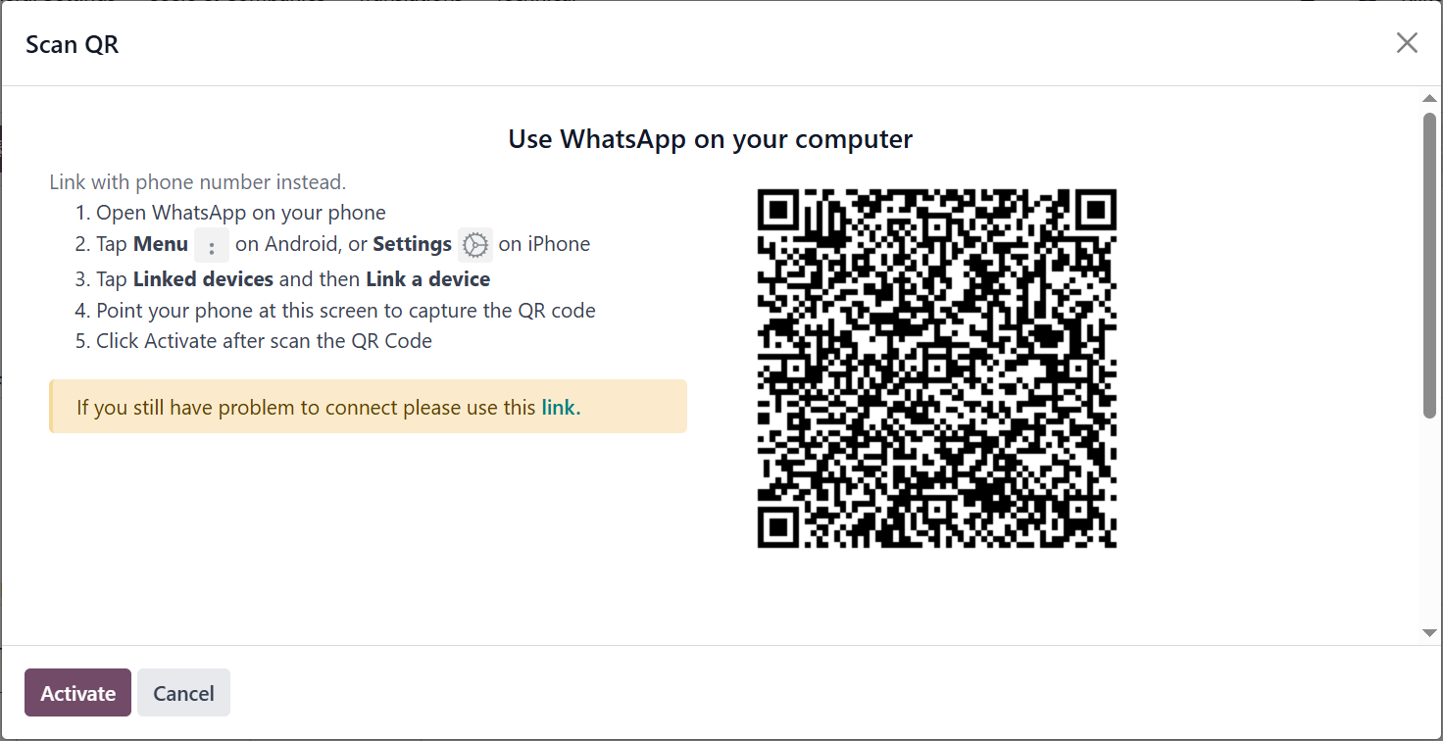Image resolution: width=1443 pixels, height=741 pixels.
Task: Click the Linked devices bold text
Action: 203,279
